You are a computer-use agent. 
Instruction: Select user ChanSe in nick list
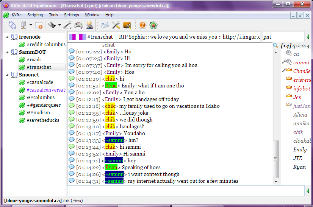coord(302,71)
